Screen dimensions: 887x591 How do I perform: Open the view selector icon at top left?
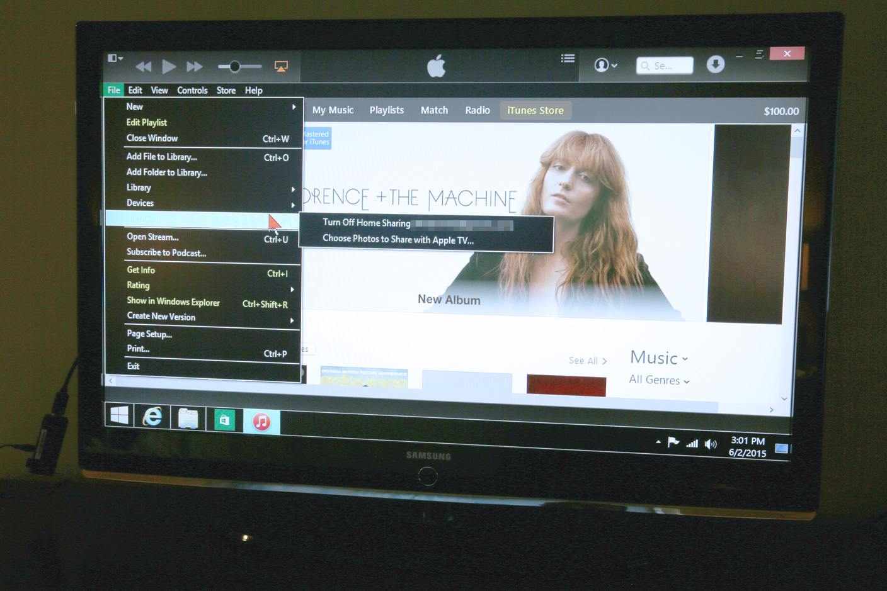coord(113,58)
